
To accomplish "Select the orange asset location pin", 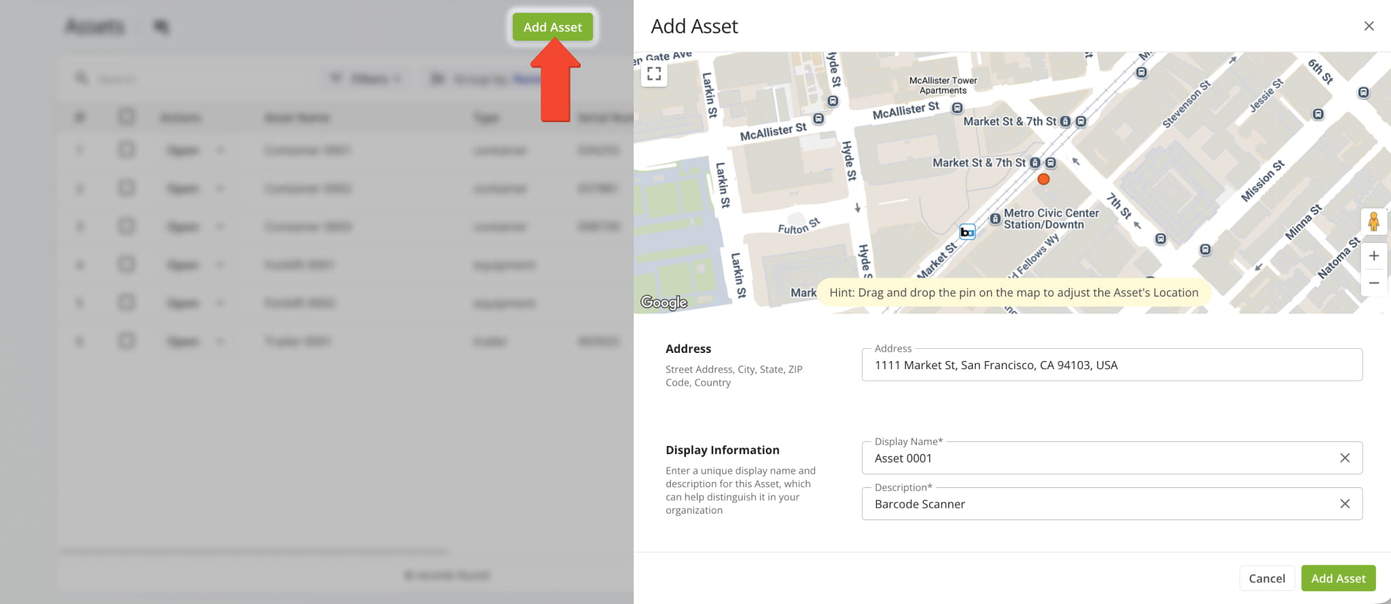I will coord(1044,179).
